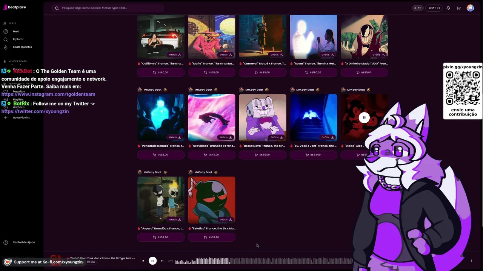Viewport: 483px width, 271px height.
Task: Buy "Mafia" beat for R$70,00
Action: coord(212,72)
